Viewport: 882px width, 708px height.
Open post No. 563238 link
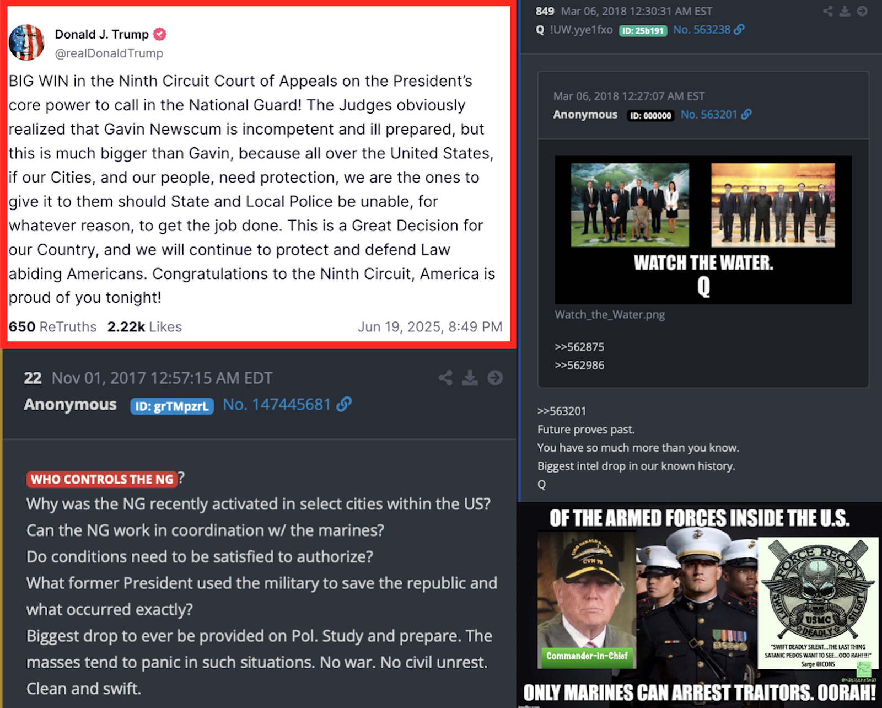pyautogui.click(x=702, y=29)
